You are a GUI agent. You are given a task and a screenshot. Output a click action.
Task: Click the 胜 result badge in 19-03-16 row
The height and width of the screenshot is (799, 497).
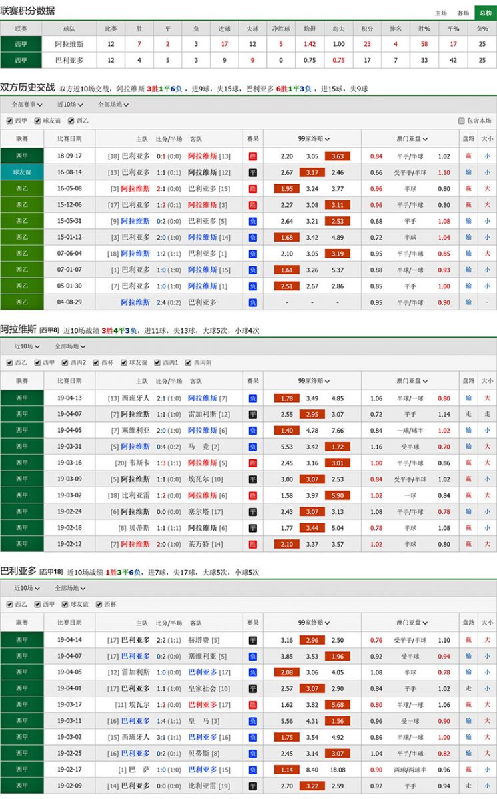pyautogui.click(x=252, y=463)
